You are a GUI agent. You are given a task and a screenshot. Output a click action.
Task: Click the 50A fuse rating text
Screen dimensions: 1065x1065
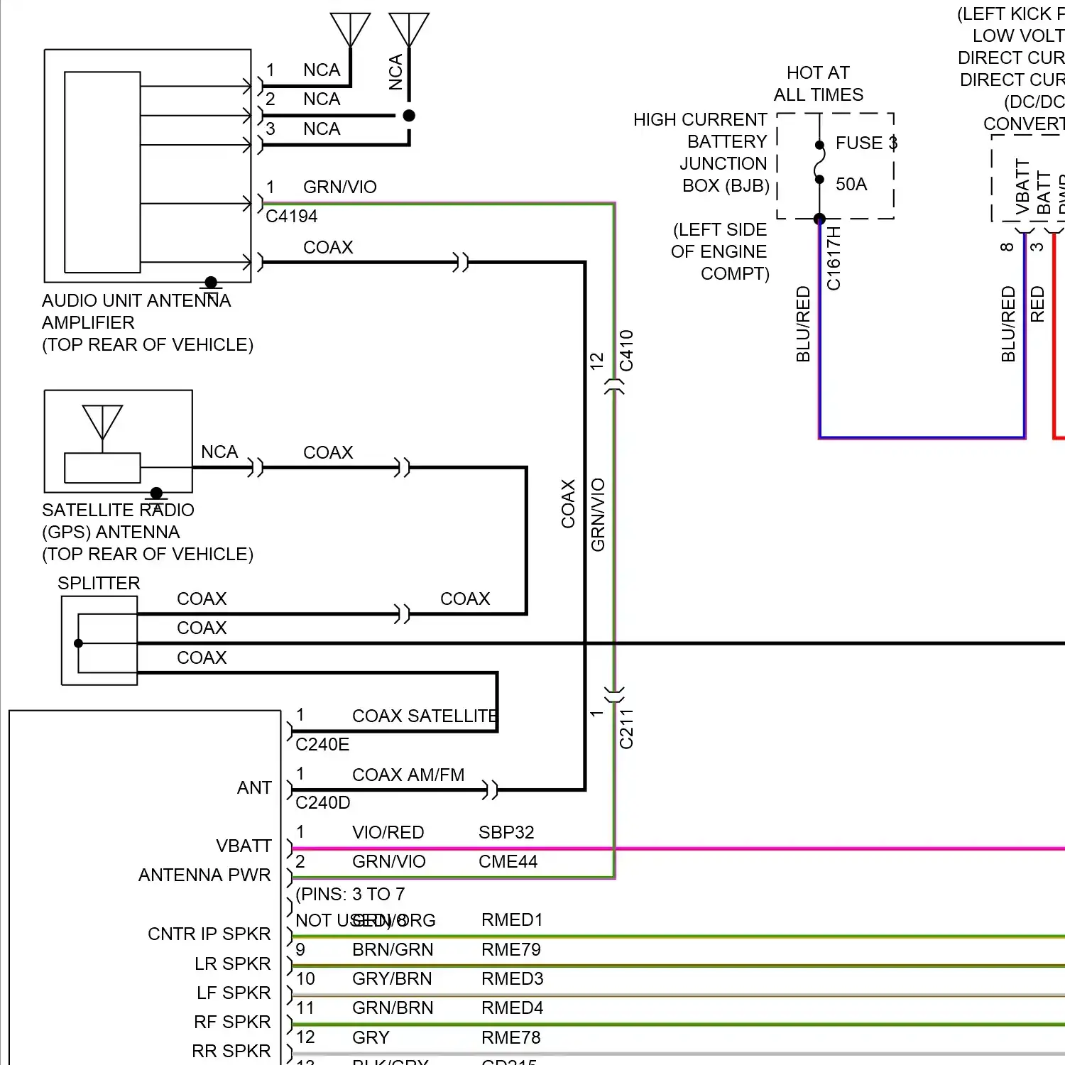(851, 185)
